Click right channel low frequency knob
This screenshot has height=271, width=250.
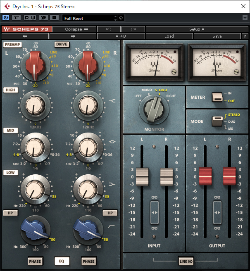[x=88, y=190]
